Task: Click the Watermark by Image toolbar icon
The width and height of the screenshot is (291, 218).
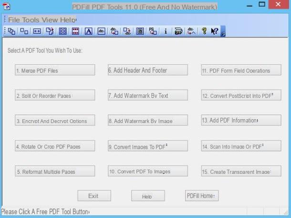Action: tap(101, 31)
